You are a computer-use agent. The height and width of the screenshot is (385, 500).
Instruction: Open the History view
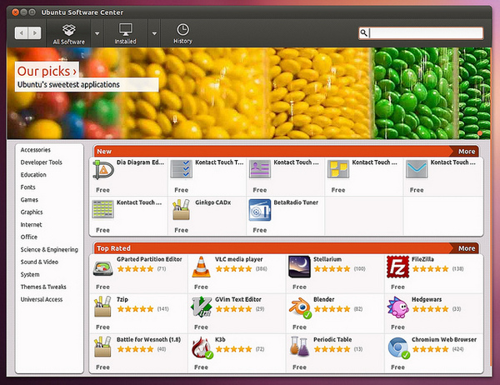[x=182, y=33]
